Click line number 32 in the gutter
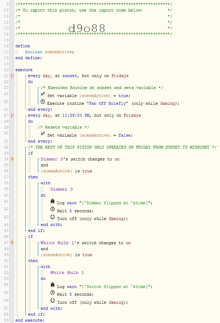 6,147
